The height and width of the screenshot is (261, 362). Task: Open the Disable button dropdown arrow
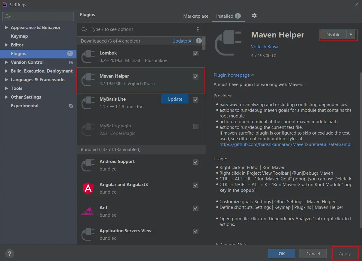[x=351, y=35]
